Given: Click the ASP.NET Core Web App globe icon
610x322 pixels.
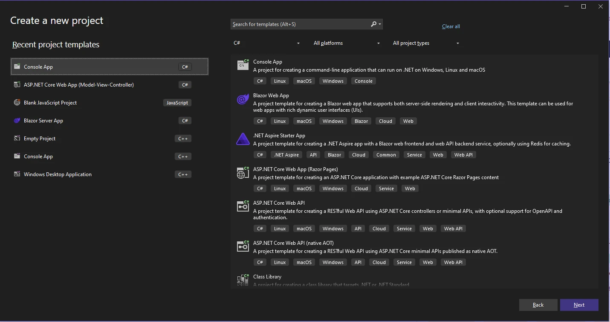Looking at the screenshot, I should tap(243, 173).
